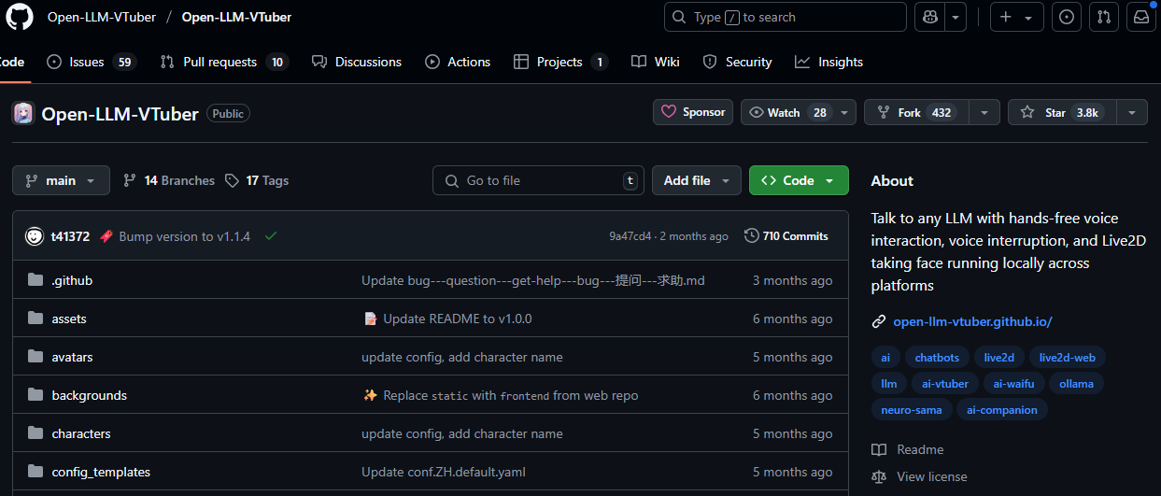Open the create new plus dropdown

coord(1017,17)
